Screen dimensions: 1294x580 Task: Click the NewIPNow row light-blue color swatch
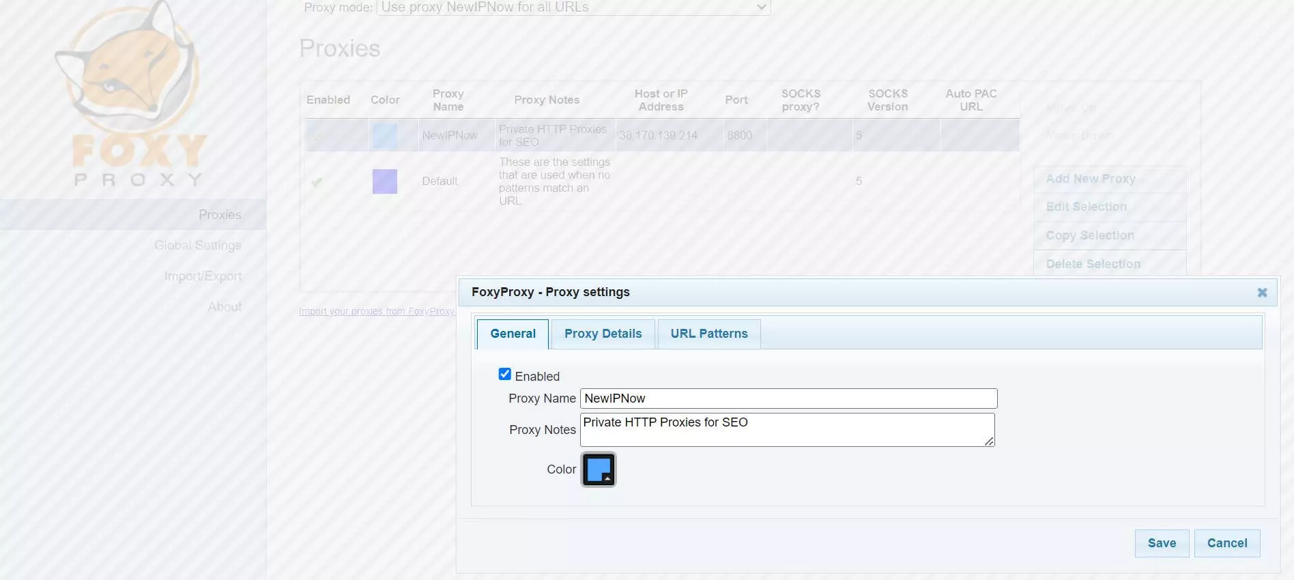point(384,135)
